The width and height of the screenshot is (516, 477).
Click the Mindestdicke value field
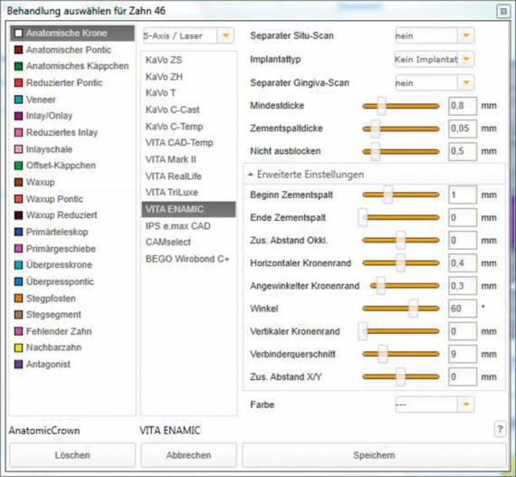463,106
